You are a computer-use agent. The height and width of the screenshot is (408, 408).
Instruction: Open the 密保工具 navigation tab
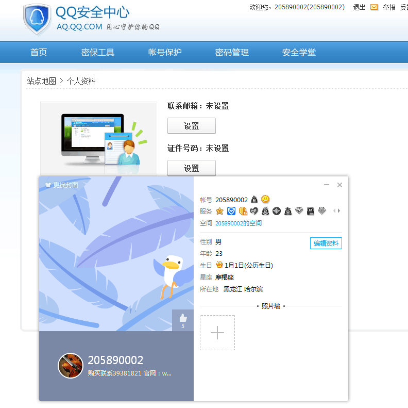point(98,53)
